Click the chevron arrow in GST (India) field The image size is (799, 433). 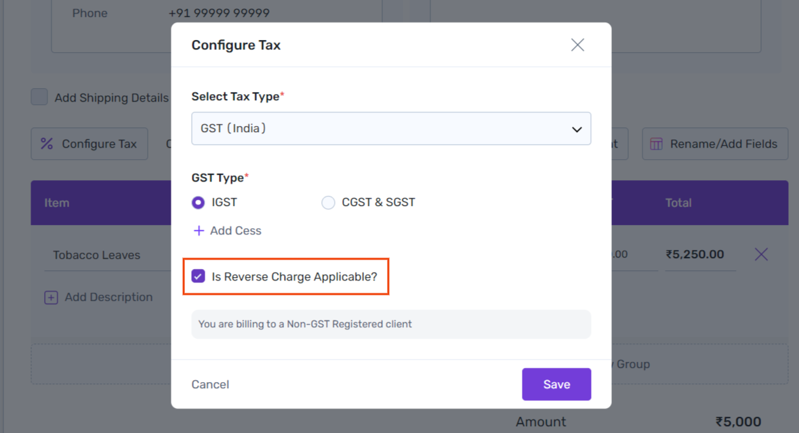pos(576,129)
